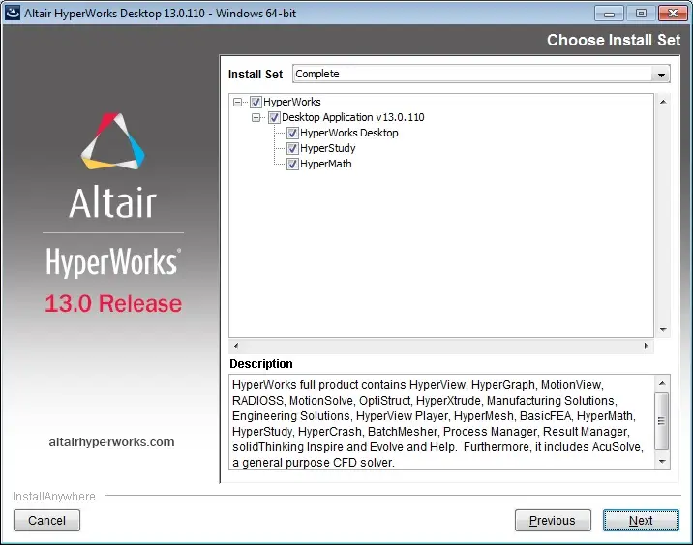
Task: Select the HyperMath tree label
Action: (x=326, y=164)
